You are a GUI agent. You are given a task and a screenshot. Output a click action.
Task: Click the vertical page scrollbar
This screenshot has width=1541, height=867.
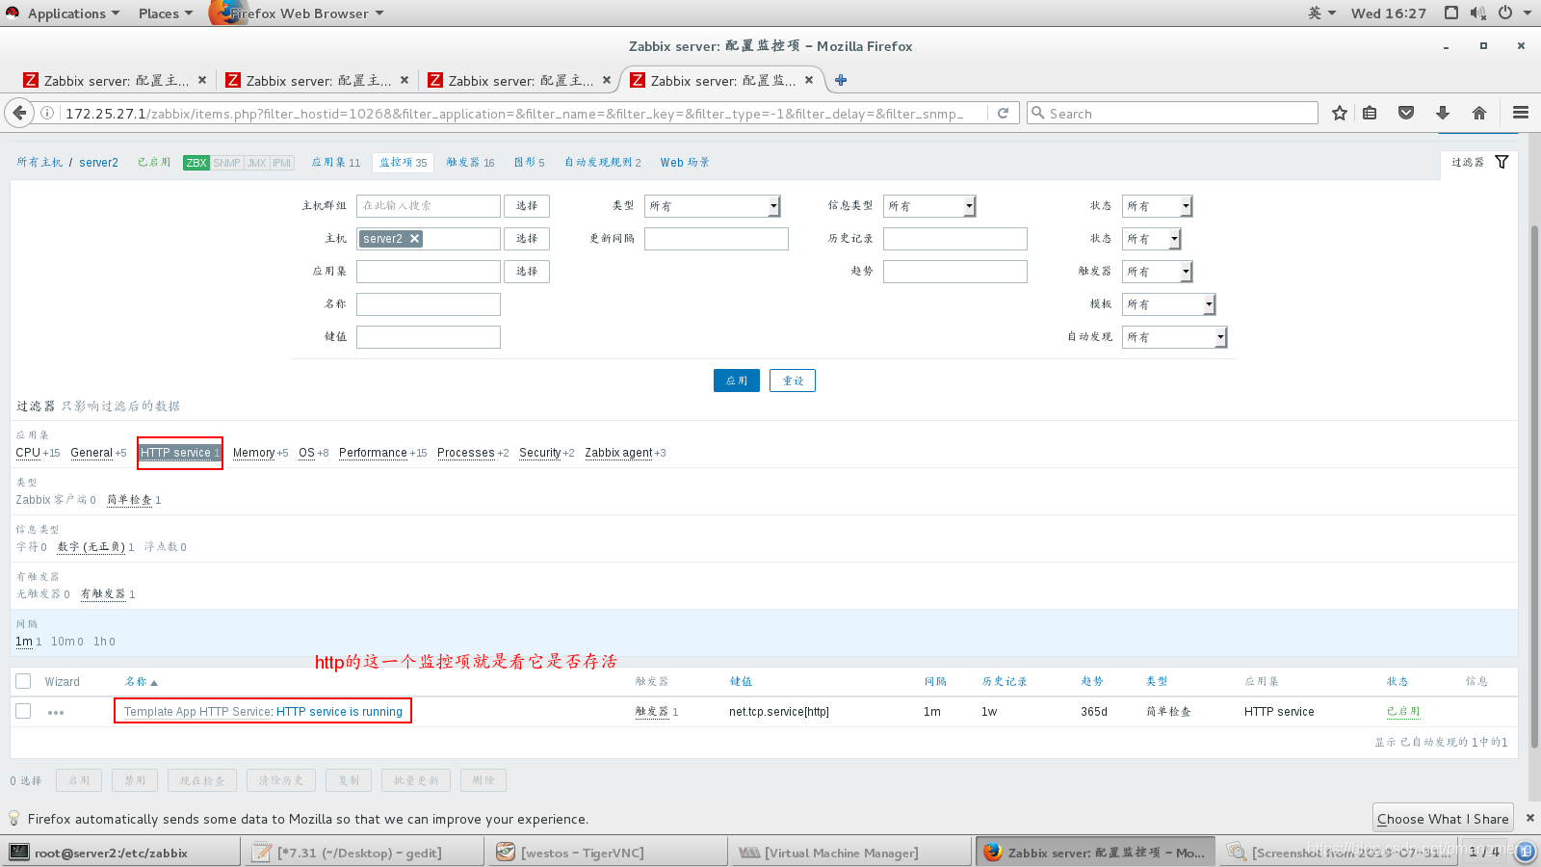click(1534, 486)
